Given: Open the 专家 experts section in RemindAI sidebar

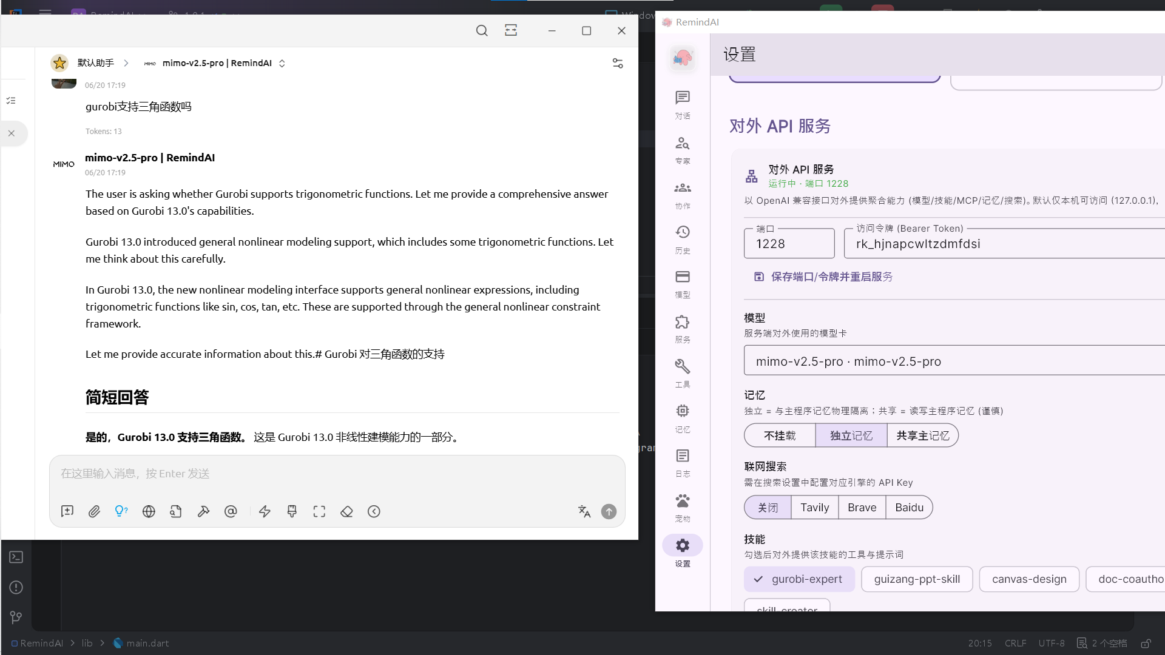Looking at the screenshot, I should (683, 150).
